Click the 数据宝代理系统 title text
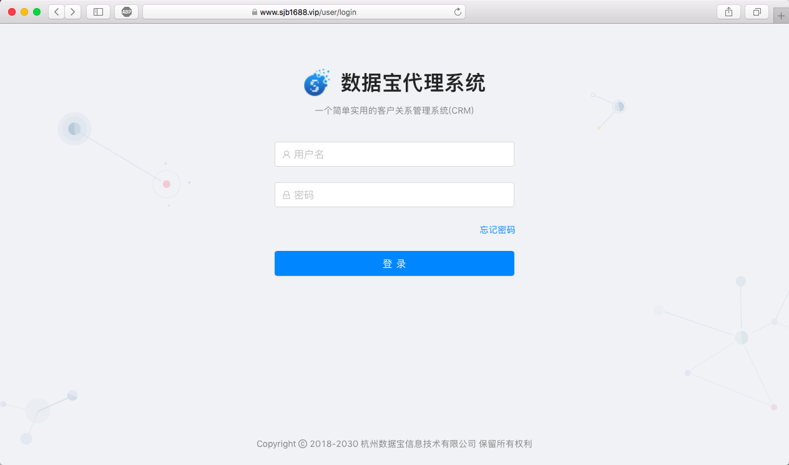The image size is (789, 465). point(413,82)
